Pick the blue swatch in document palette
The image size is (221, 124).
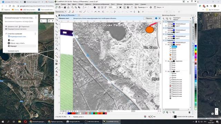69,113
